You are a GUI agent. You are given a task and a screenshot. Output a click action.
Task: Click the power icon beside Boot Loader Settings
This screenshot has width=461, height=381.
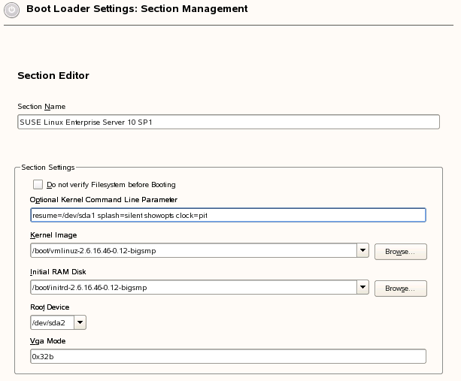tap(11, 10)
